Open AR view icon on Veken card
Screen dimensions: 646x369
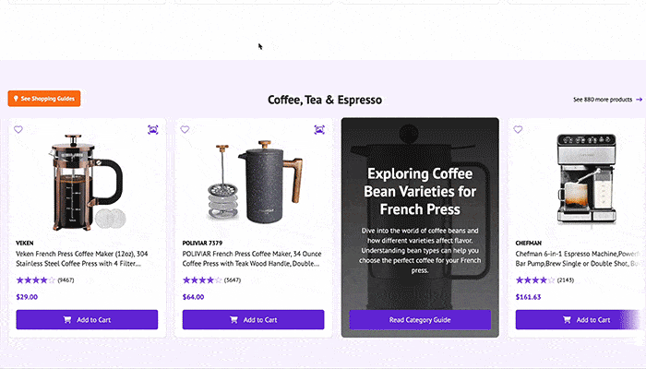point(153,130)
